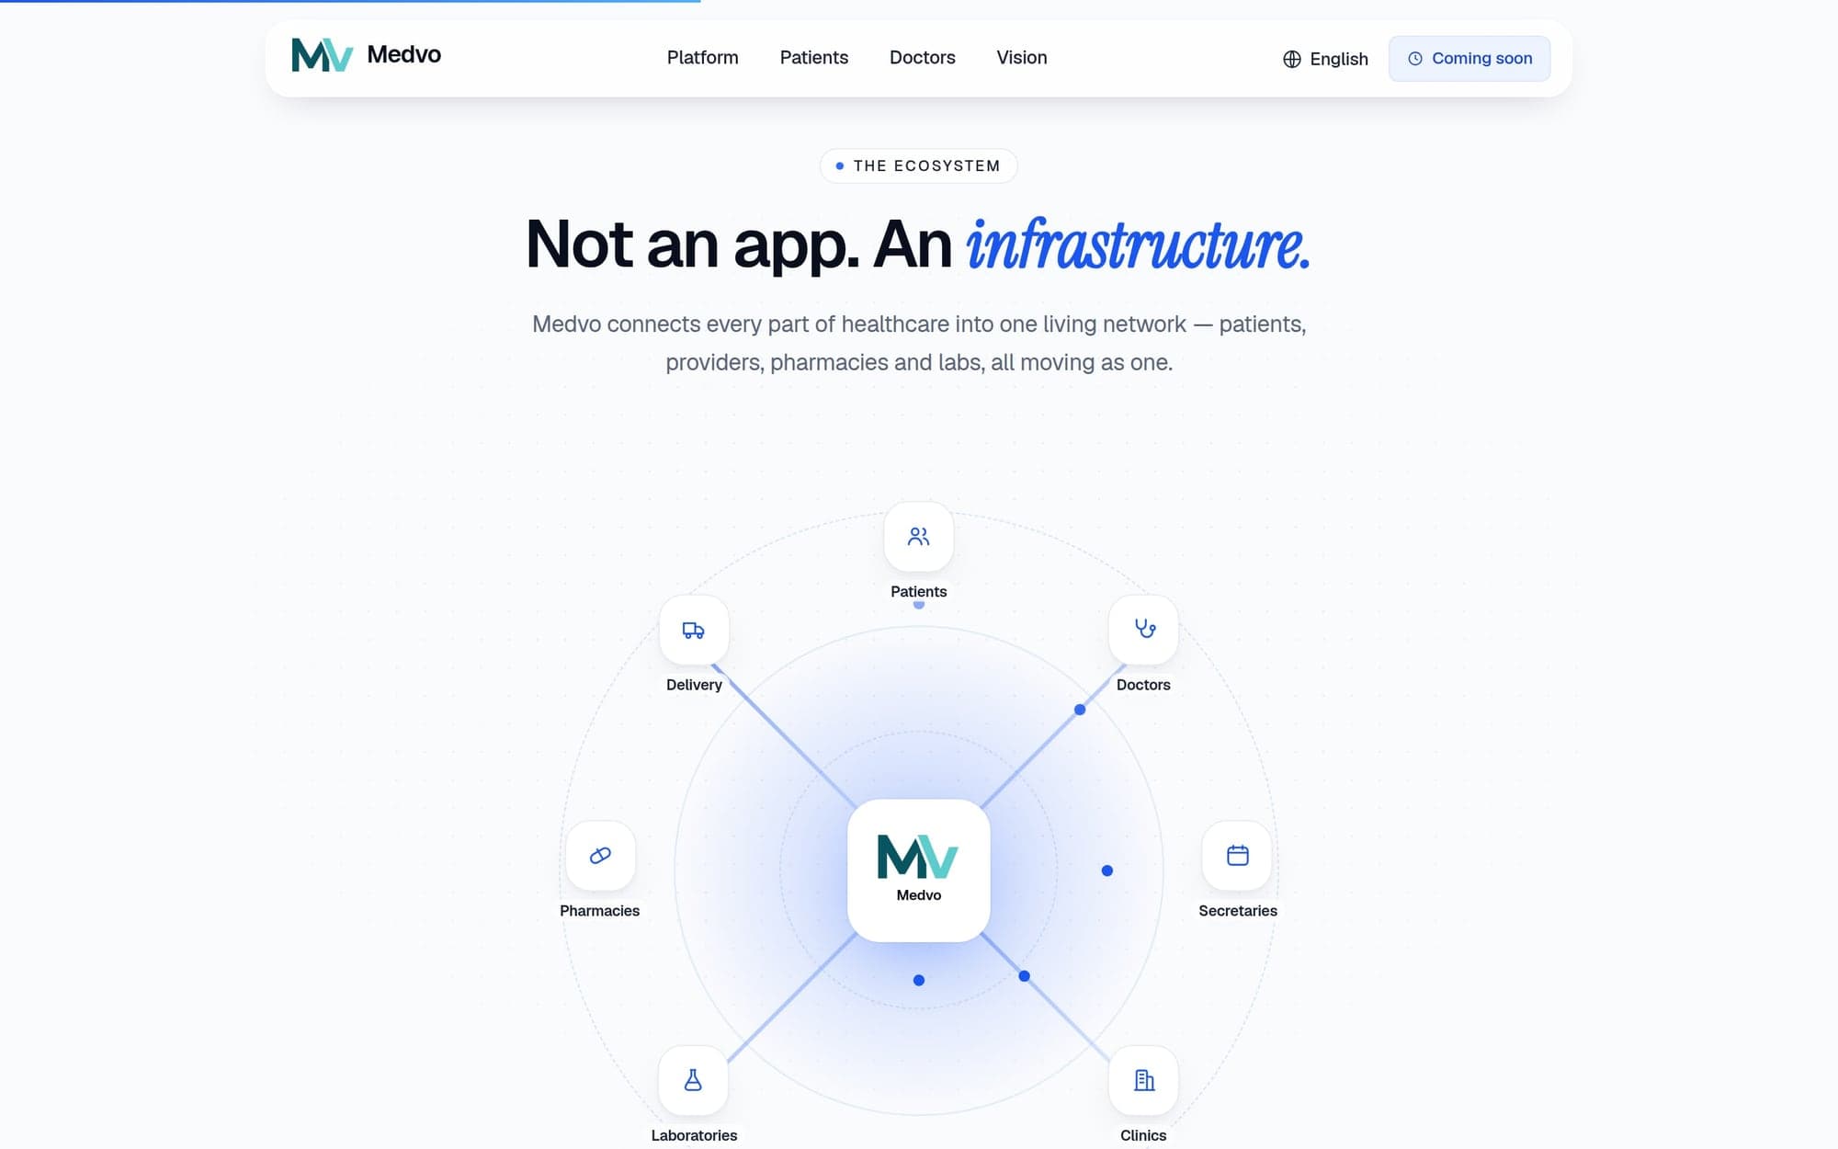
Task: Select the Laboratories flask icon node
Action: [694, 1081]
